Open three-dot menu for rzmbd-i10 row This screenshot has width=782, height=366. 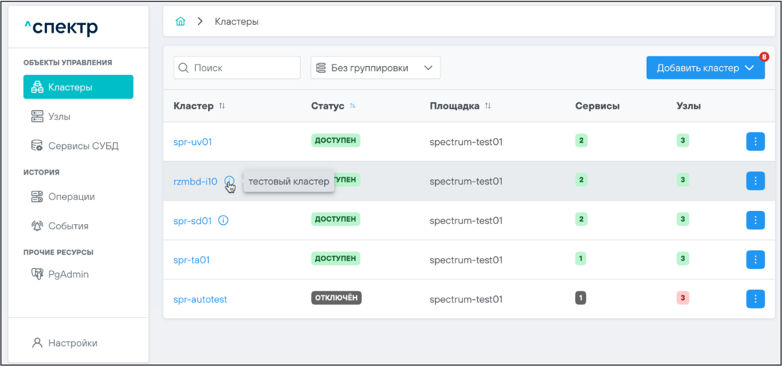[x=755, y=181]
